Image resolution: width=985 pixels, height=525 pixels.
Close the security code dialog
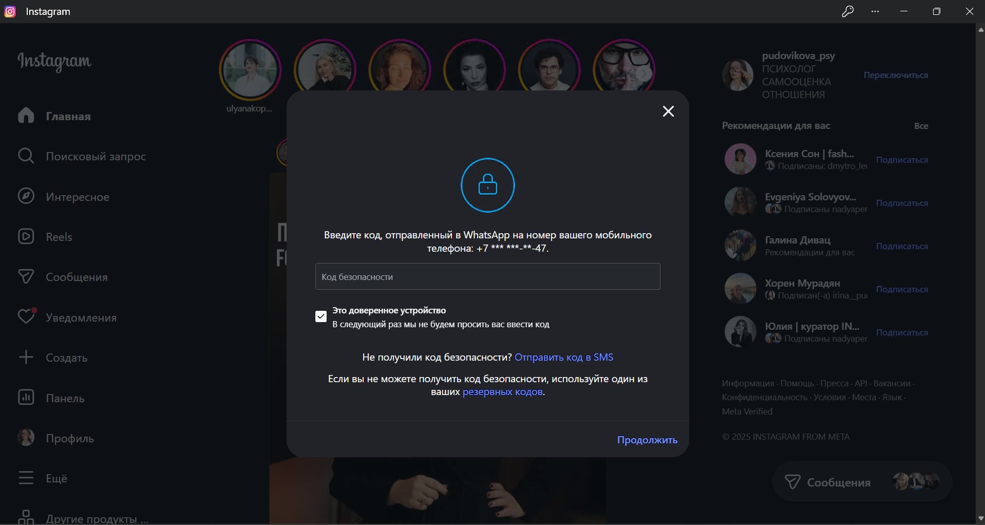668,111
